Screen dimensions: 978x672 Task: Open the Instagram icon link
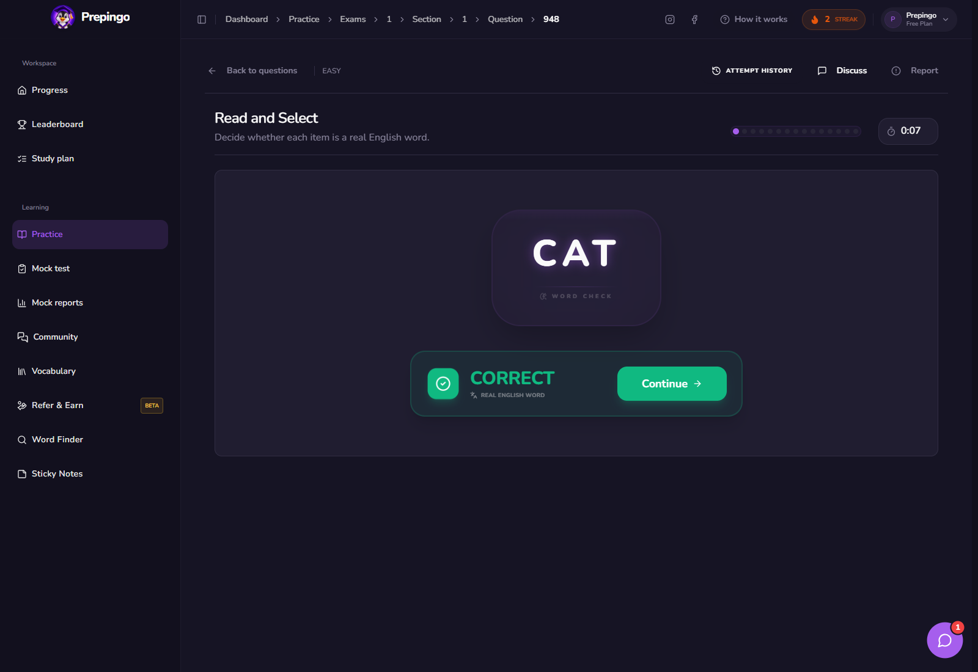(x=670, y=20)
